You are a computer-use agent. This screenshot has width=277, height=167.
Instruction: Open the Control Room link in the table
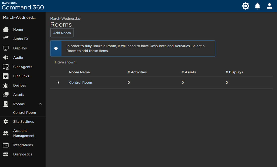(81, 82)
